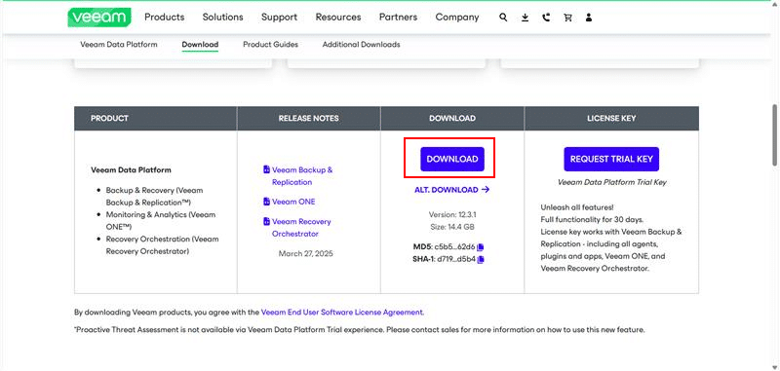Click the phone contact icon
The image size is (780, 371).
coord(546,18)
